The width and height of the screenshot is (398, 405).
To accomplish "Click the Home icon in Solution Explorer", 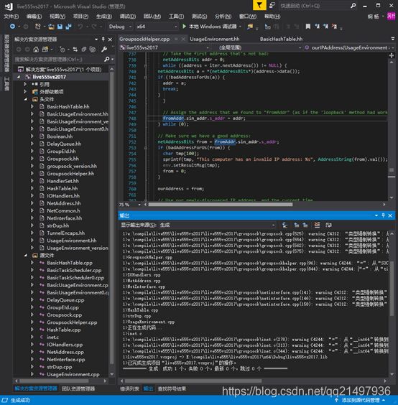I will tap(36, 49).
